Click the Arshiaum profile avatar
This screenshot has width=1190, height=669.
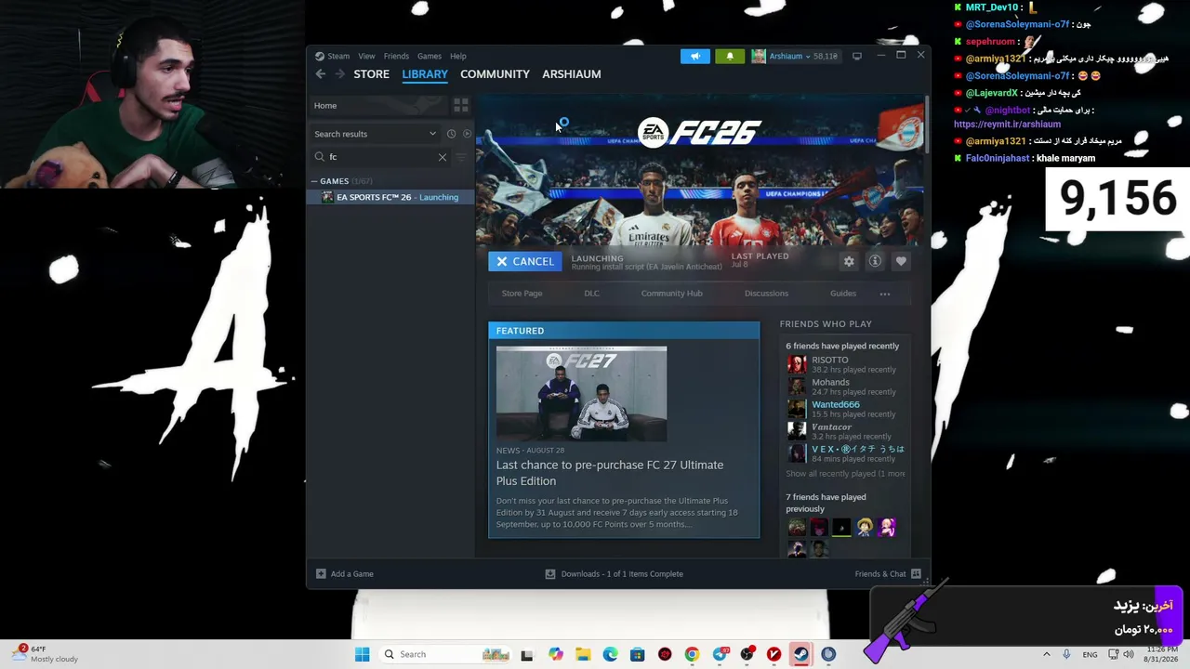click(759, 56)
